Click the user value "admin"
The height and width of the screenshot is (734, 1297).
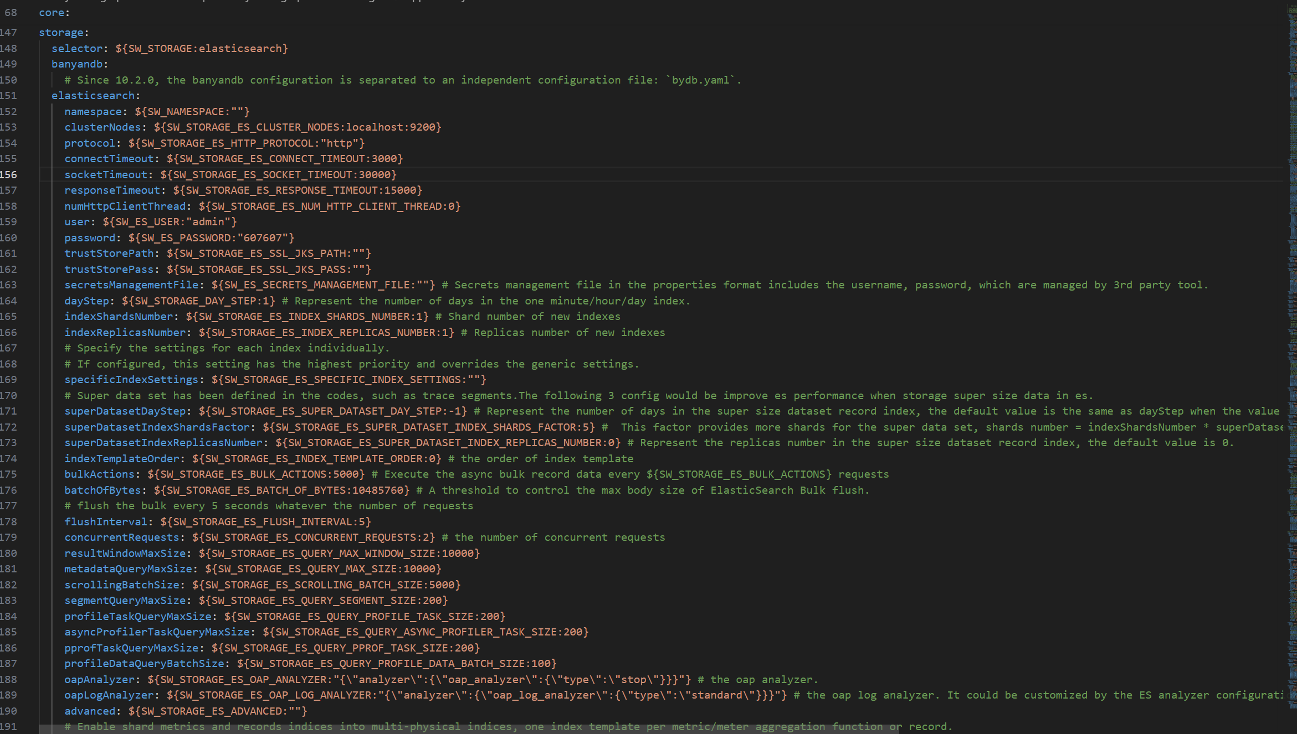point(208,222)
